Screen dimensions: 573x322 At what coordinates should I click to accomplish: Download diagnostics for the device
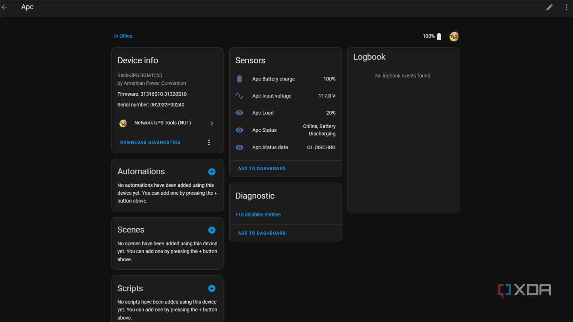[150, 143]
